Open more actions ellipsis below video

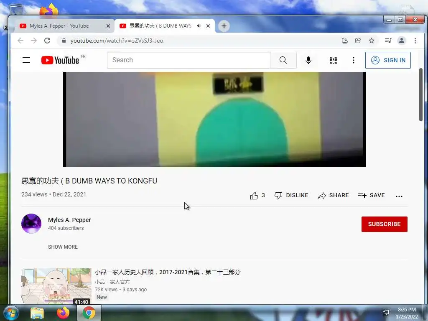(x=399, y=196)
